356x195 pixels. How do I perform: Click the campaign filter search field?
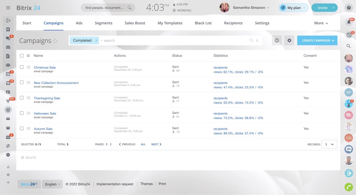174,41
